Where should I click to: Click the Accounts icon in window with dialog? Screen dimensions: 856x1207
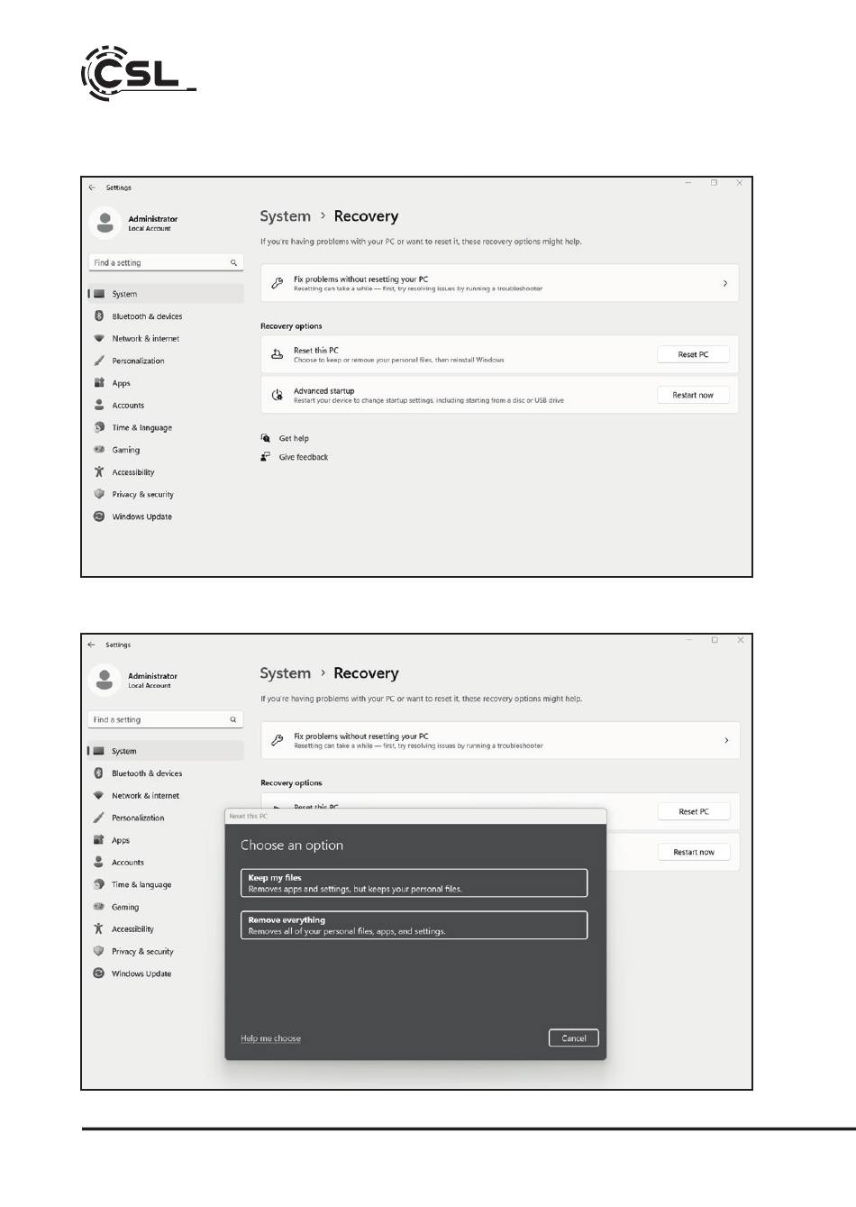pyautogui.click(x=98, y=863)
